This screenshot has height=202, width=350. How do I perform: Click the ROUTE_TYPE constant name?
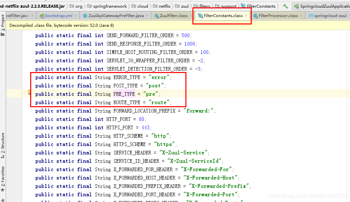coord(127,103)
